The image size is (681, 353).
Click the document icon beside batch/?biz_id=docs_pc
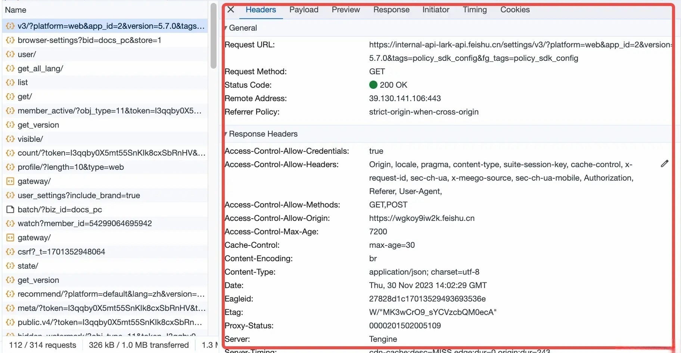10,210
